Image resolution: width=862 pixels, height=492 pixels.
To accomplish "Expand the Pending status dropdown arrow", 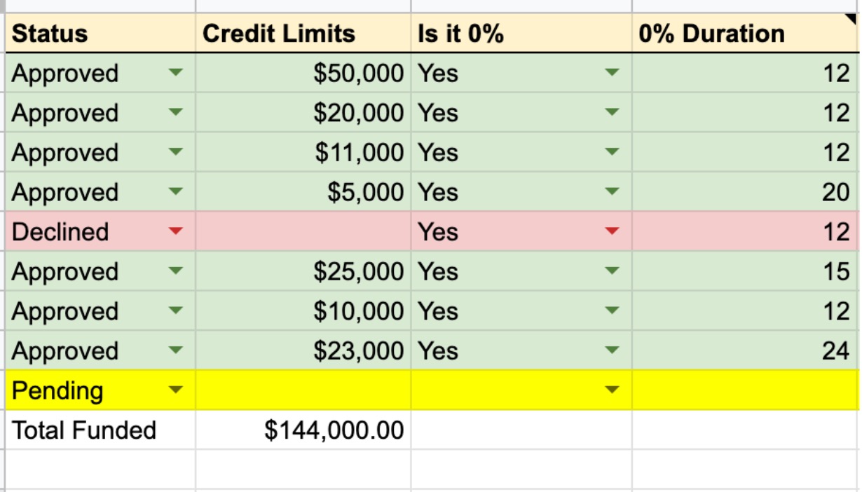I will click(x=176, y=390).
